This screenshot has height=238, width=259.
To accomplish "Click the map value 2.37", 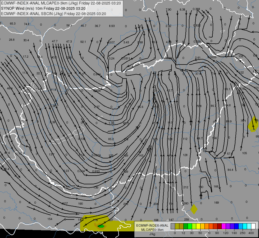I will [97, 107].
